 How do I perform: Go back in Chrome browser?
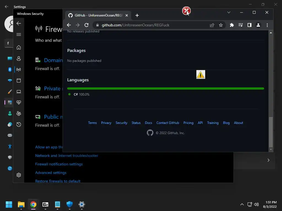coord(69,25)
